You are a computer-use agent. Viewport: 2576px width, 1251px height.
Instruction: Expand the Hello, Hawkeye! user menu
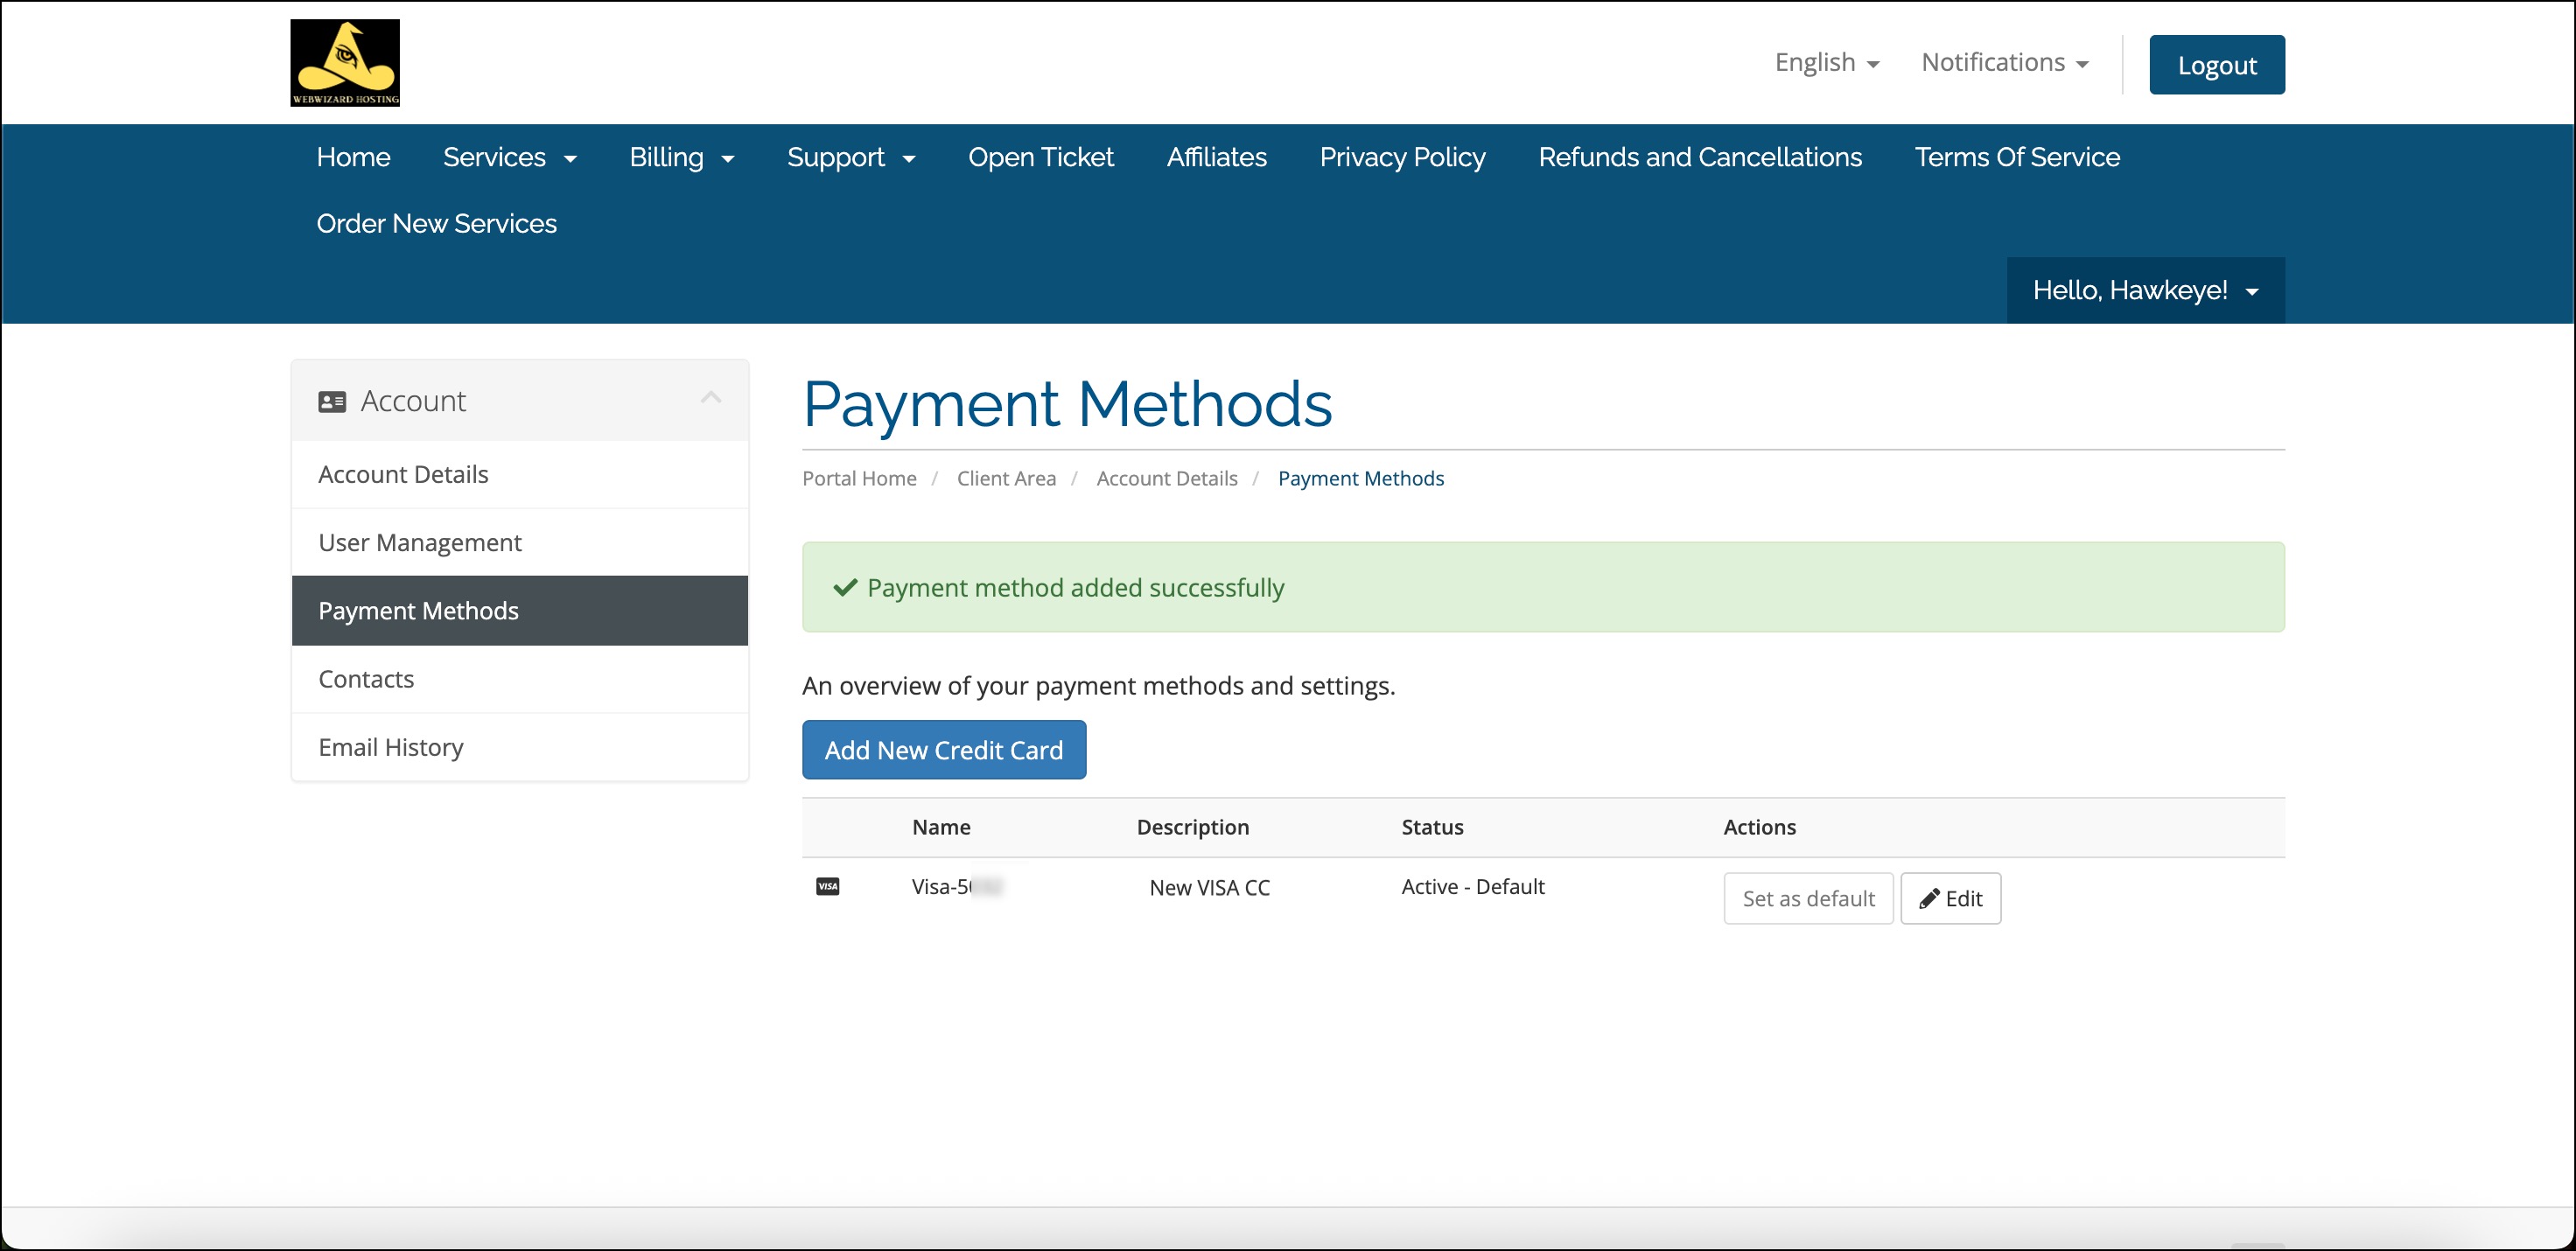(2144, 290)
